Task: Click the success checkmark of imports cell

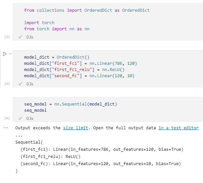Action: (20, 37)
